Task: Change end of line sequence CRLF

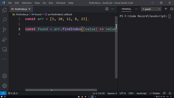Action: click(x=131, y=93)
